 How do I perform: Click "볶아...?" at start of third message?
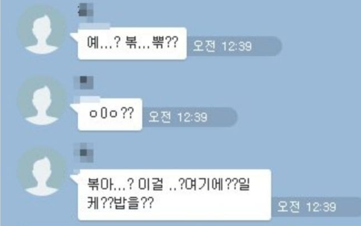[110, 185]
